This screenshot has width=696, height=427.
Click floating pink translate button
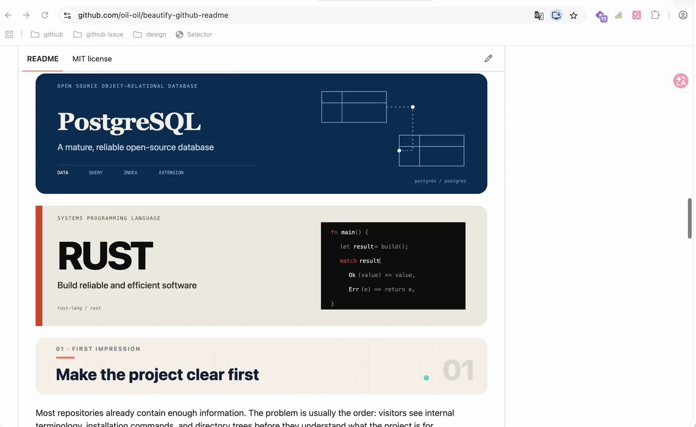pyautogui.click(x=681, y=81)
